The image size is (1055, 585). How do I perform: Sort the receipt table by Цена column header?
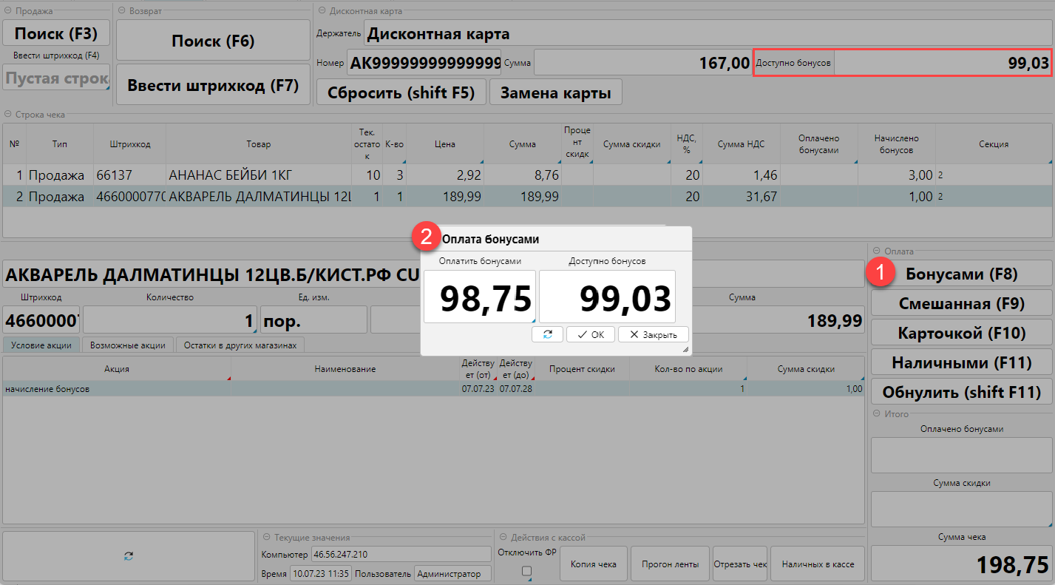pyautogui.click(x=444, y=144)
